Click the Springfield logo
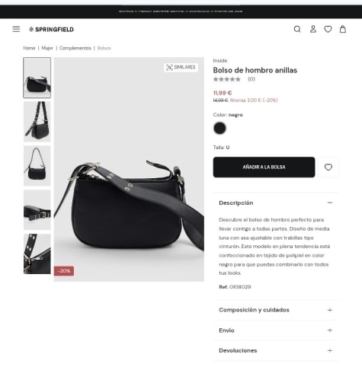Image resolution: width=362 pixels, height=370 pixels. click(51, 30)
